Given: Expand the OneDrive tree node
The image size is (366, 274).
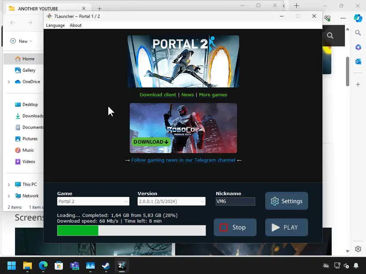Looking at the screenshot, I should coord(9,82).
